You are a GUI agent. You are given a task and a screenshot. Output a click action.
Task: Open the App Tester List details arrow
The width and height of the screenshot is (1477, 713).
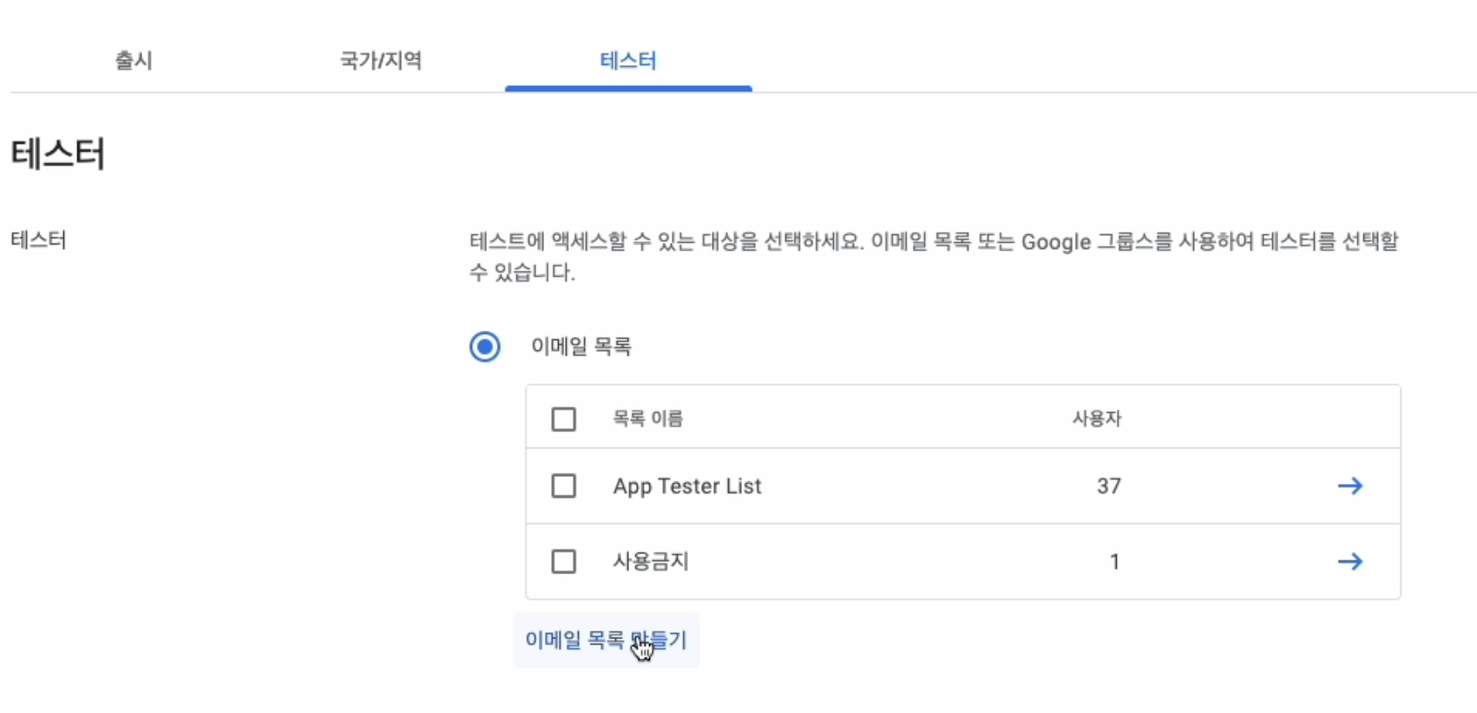tap(1349, 486)
